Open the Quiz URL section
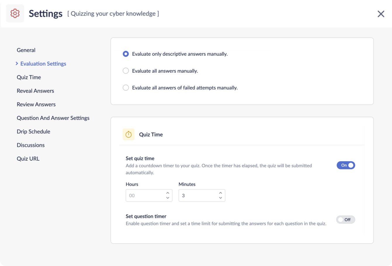The height and width of the screenshot is (266, 392). [x=28, y=158]
